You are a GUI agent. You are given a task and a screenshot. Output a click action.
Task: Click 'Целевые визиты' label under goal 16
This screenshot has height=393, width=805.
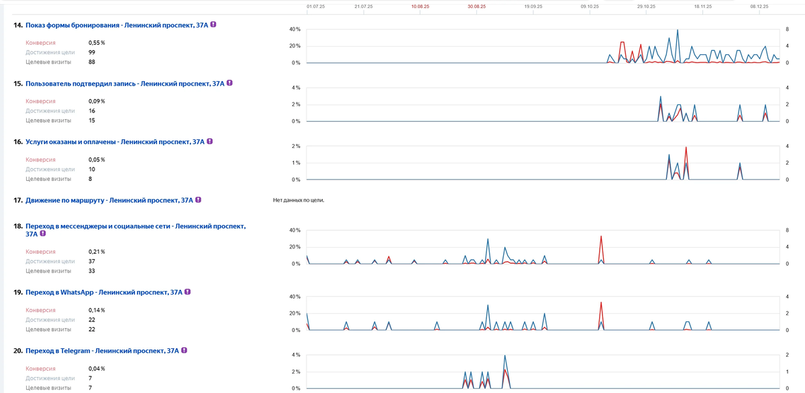[x=48, y=179]
